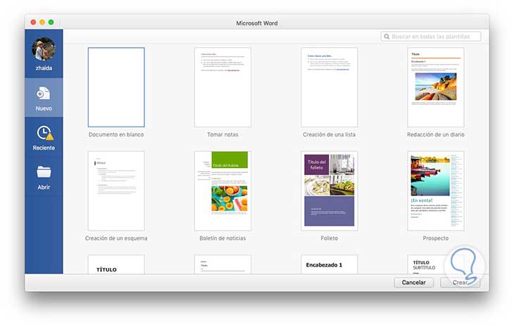Click the 'Redacción de un diario' label
This screenshot has height=327, width=514.
tap(436, 134)
